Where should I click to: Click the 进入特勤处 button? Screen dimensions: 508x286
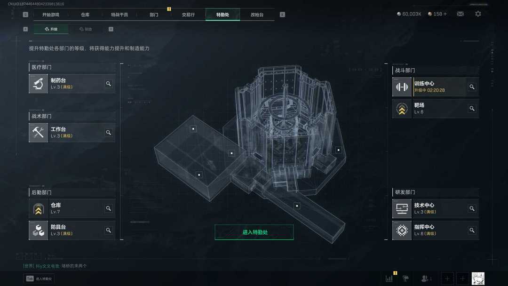tap(254, 232)
